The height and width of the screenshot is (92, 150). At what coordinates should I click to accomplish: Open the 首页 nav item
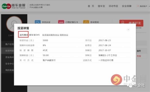tap(91, 6)
